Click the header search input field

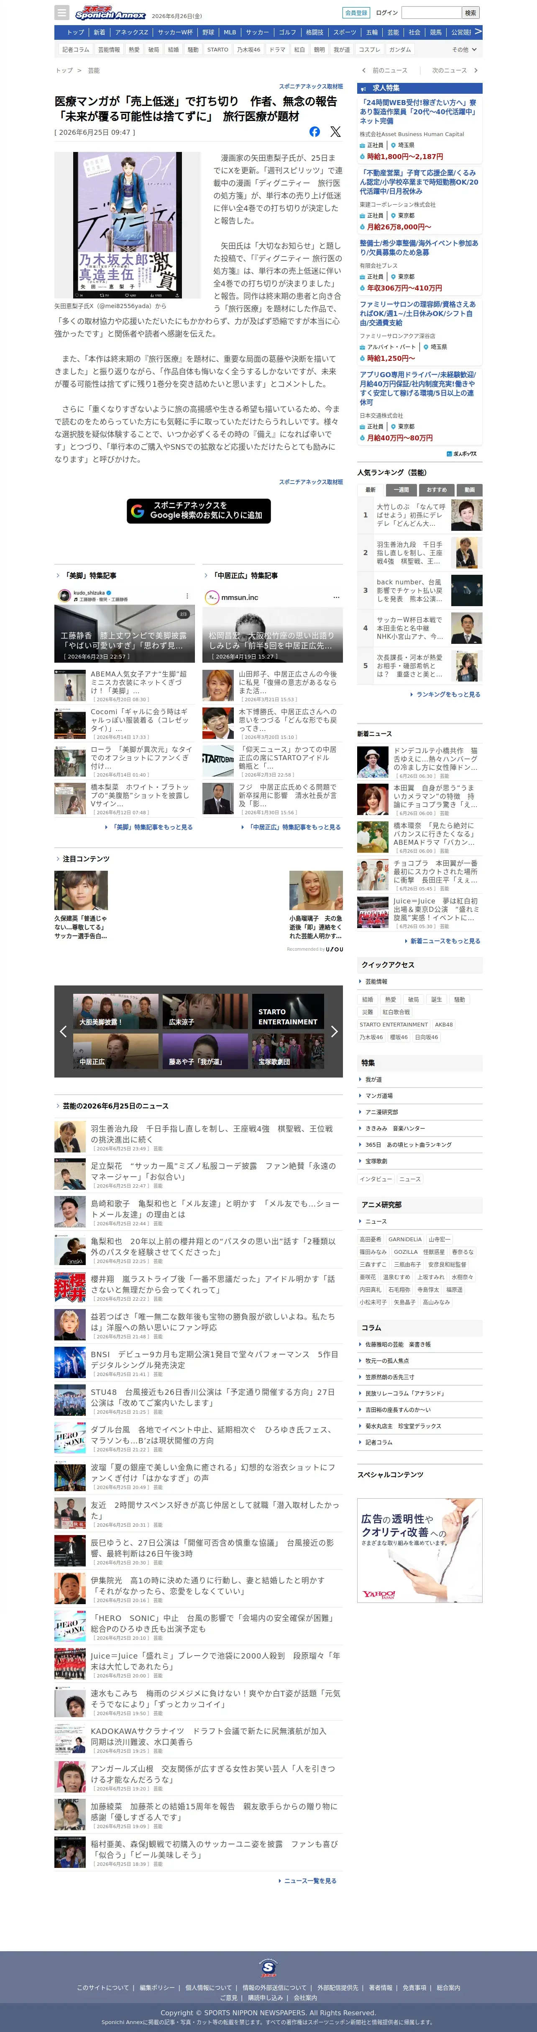(x=431, y=13)
